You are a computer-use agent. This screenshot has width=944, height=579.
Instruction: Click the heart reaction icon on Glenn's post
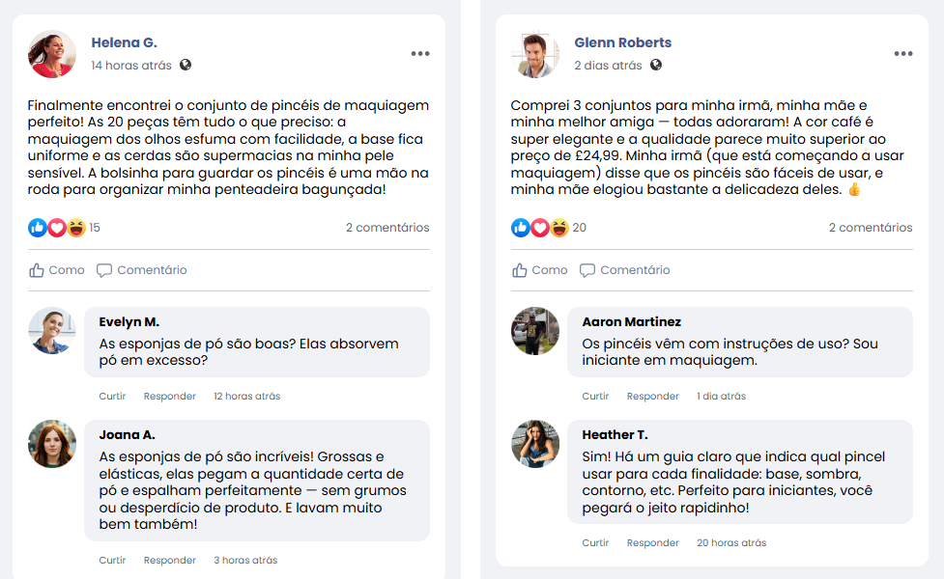point(540,228)
